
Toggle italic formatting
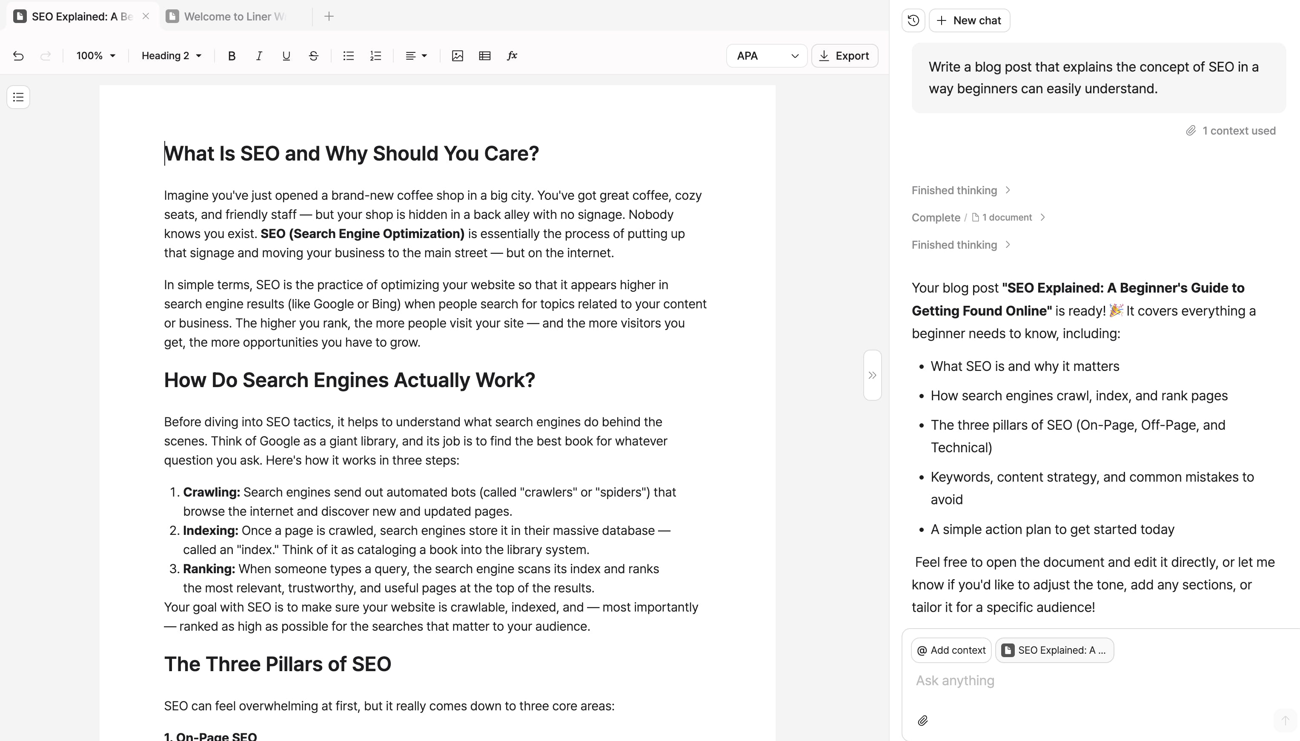tap(259, 56)
